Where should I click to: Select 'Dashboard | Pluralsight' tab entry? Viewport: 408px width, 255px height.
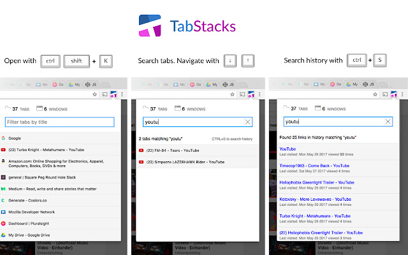(61, 223)
